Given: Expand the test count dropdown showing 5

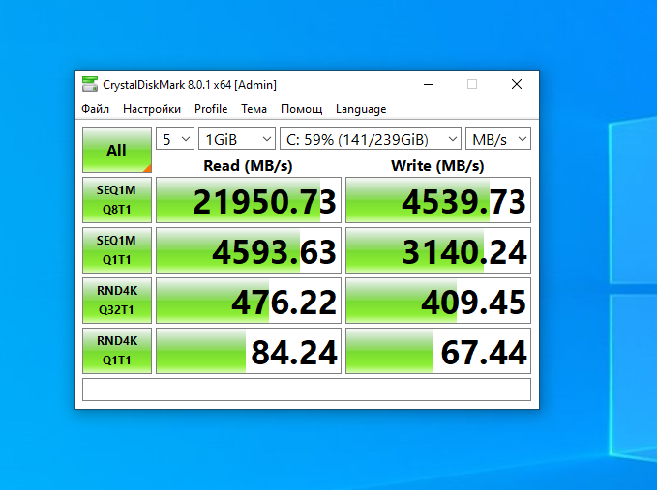Looking at the screenshot, I should 175,138.
